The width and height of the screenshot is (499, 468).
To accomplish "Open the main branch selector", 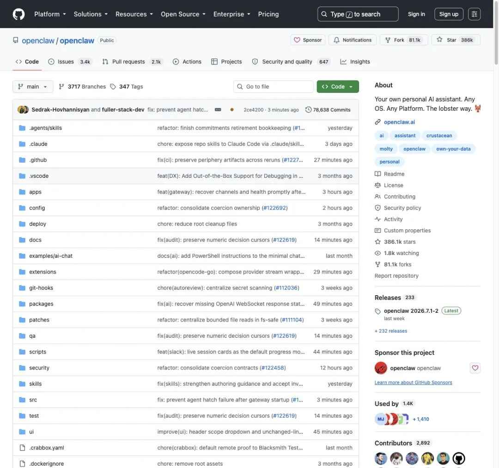I will (x=33, y=86).
